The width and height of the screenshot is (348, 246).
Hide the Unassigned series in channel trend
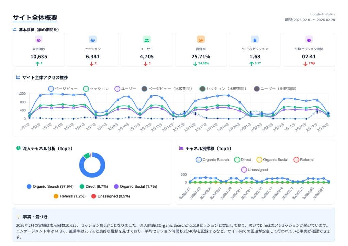coord(254,170)
